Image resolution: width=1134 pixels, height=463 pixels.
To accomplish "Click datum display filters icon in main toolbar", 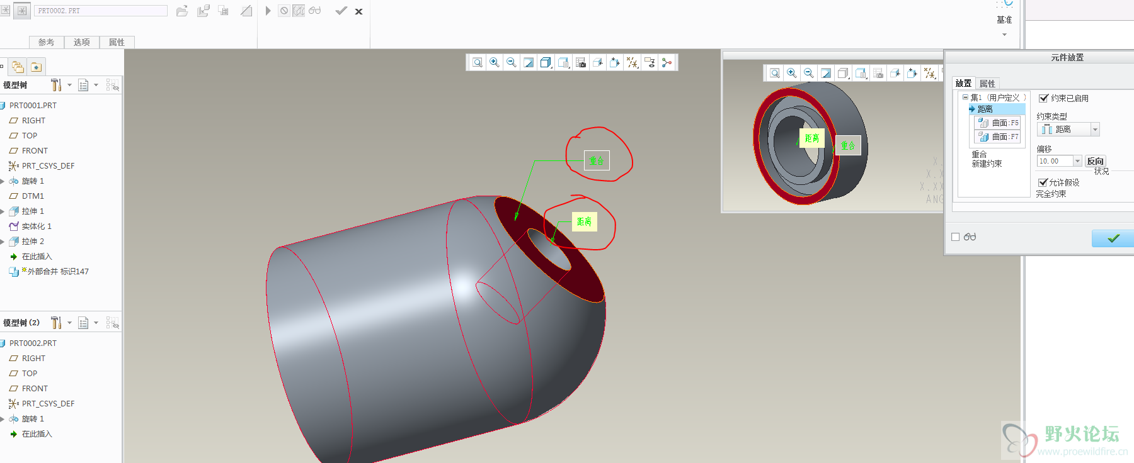I will coord(633,62).
